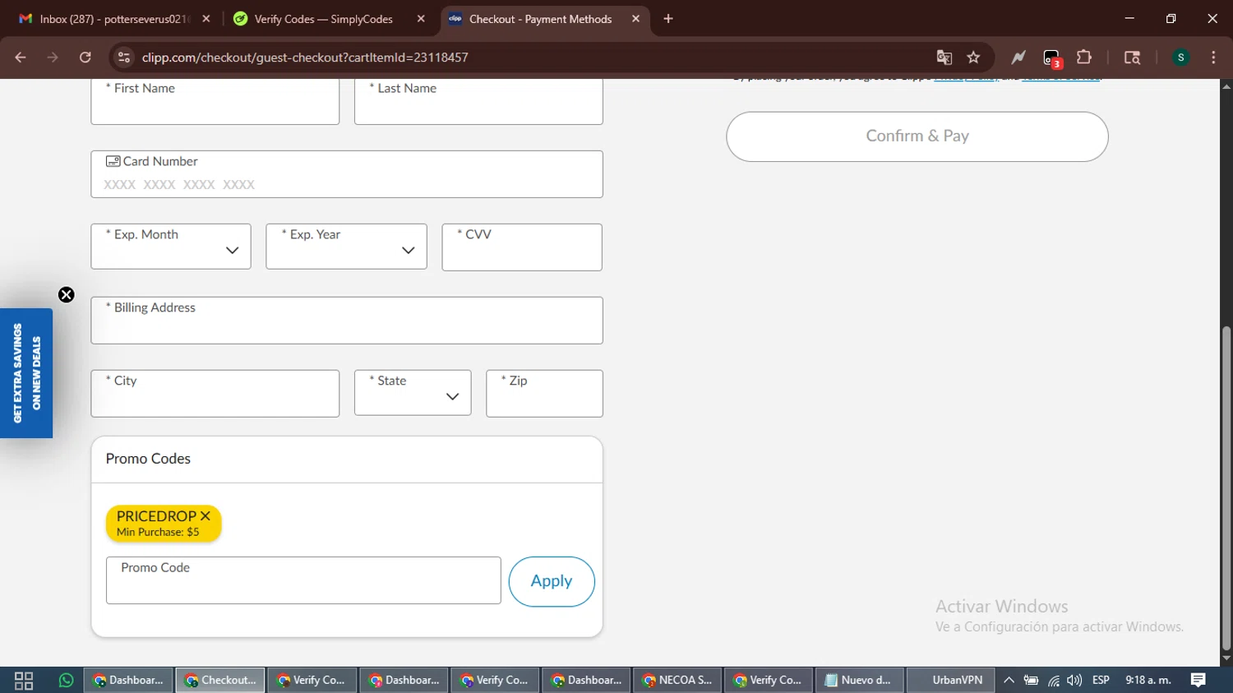Screen dimensions: 1233x693
Task: Open volume control in system tray
Action: pyautogui.click(x=1074, y=681)
